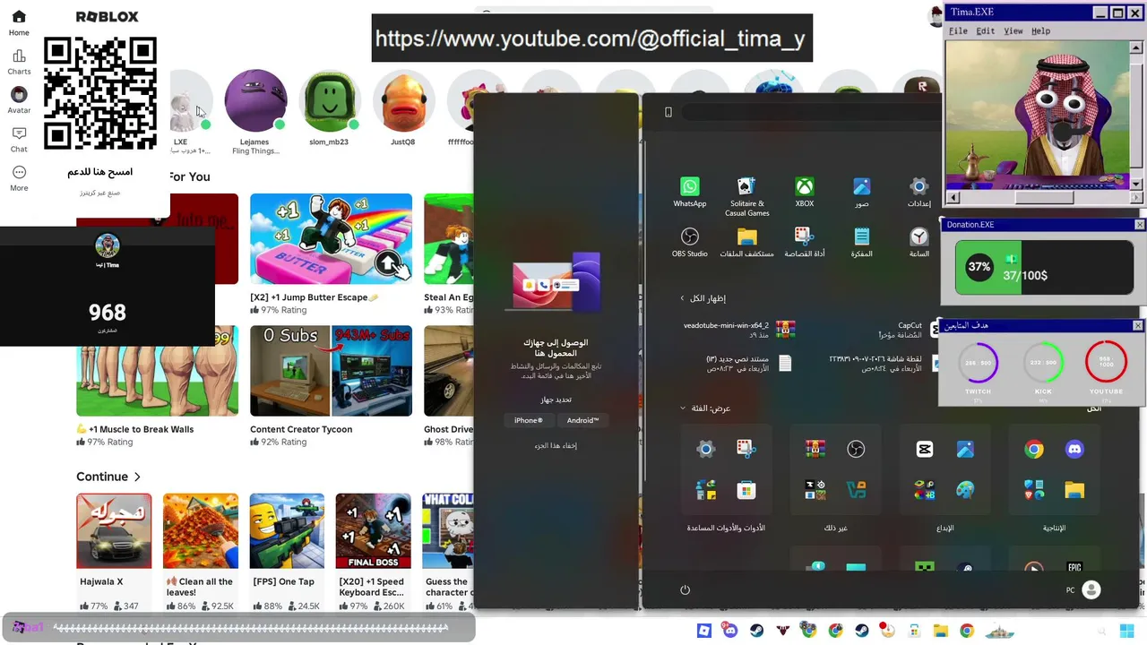Open the recent screenshot (لقطة شاشة) file
Viewport: 1147px width, 645px height.
point(884,363)
